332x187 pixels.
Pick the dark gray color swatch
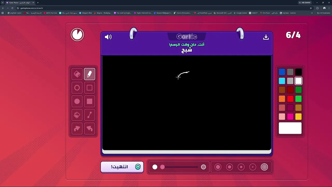[290, 72]
